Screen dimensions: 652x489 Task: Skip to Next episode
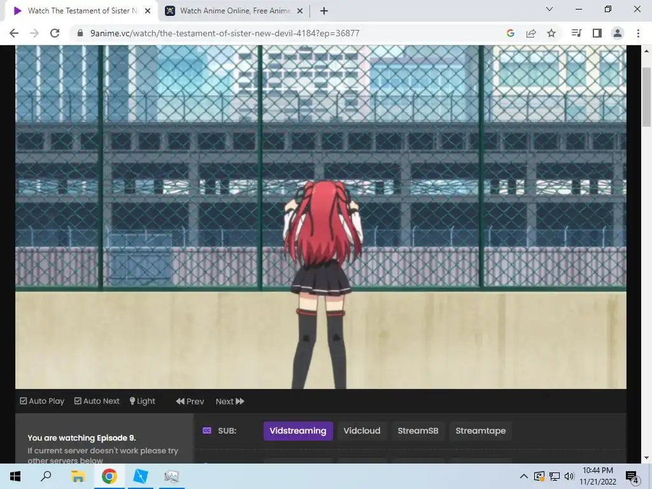(x=230, y=401)
